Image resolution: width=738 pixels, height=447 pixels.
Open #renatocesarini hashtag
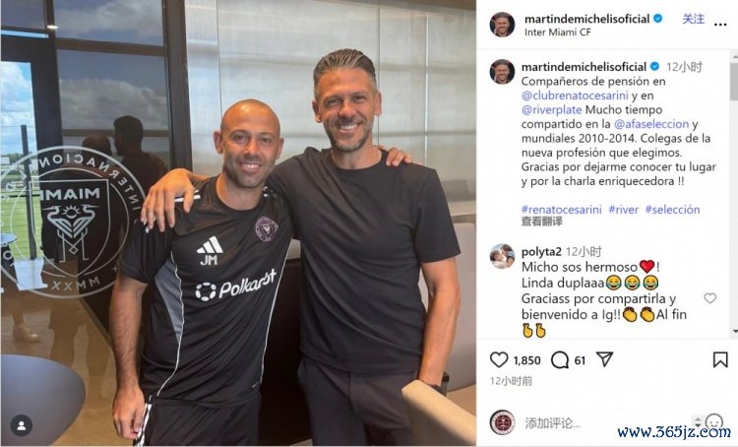[562, 210]
